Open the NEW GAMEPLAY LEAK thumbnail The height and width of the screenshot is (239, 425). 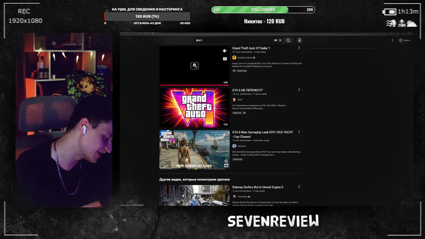click(x=195, y=150)
